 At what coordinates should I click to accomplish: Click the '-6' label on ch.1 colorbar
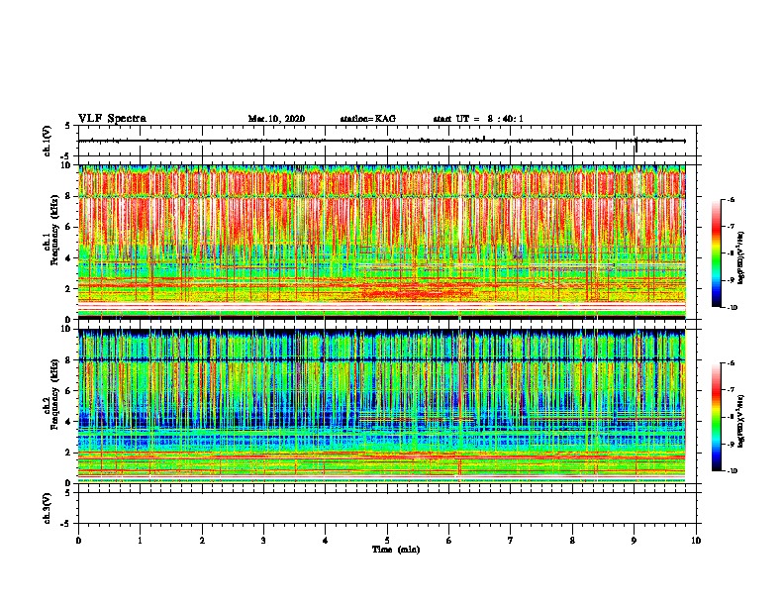point(730,200)
